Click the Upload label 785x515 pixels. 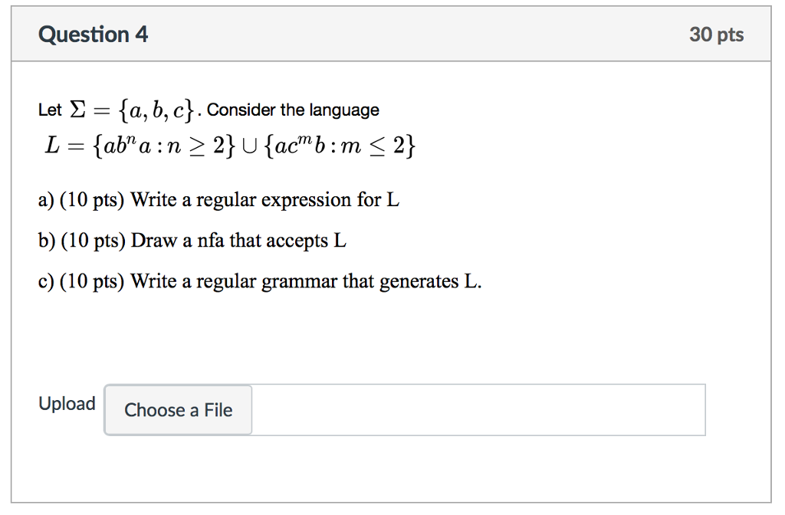click(67, 403)
